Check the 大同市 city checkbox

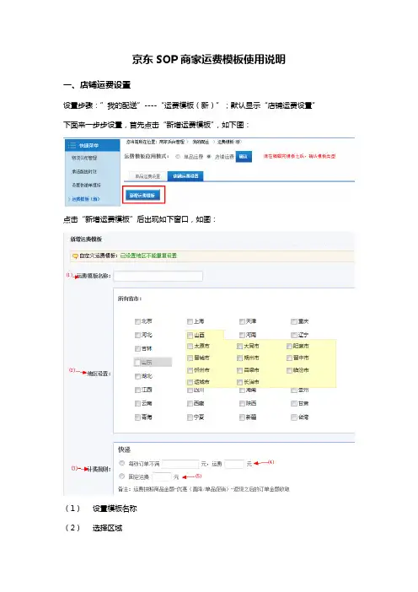pos(239,347)
